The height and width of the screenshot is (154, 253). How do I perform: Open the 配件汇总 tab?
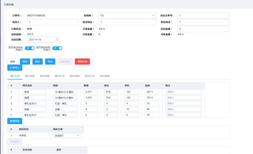coord(60,76)
